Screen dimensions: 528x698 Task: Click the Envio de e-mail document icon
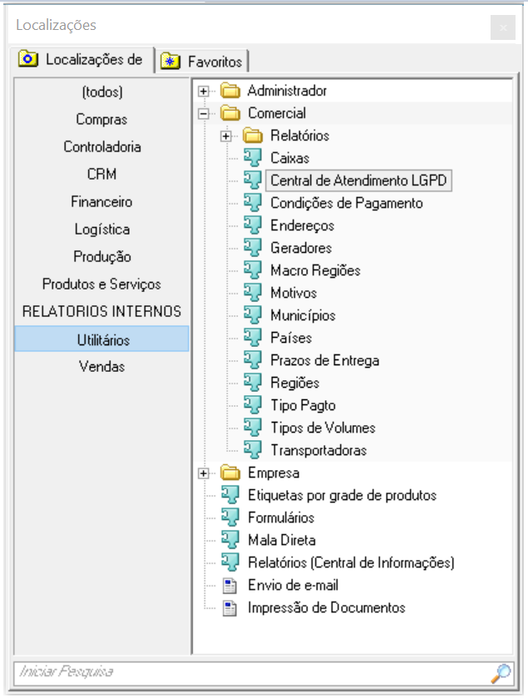(x=230, y=585)
